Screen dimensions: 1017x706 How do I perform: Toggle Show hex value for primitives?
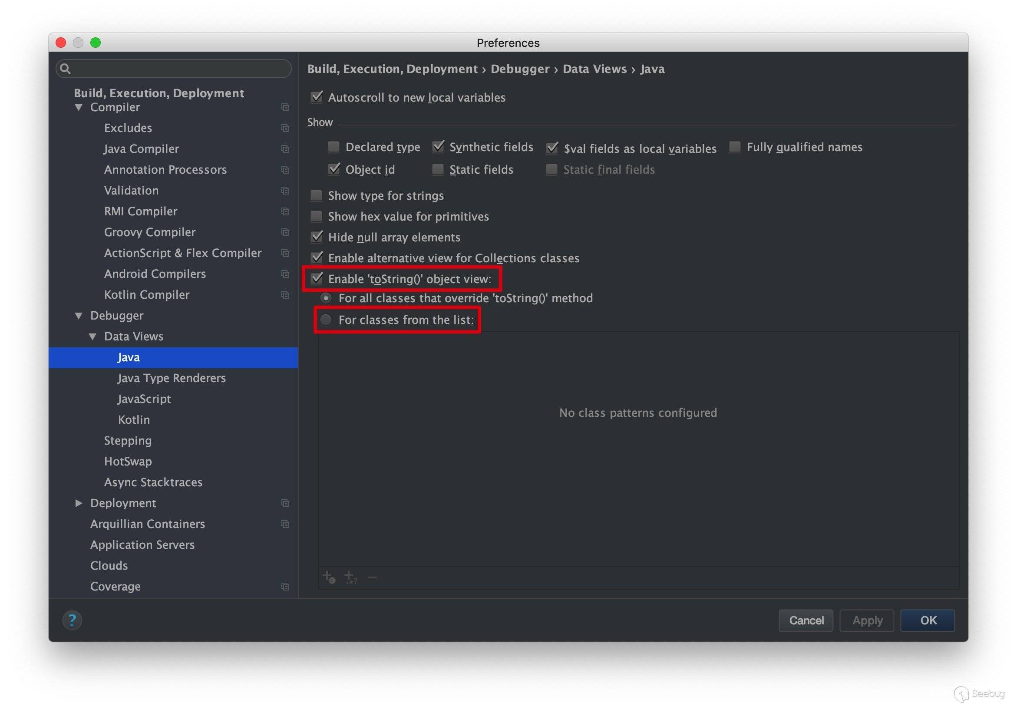316,216
